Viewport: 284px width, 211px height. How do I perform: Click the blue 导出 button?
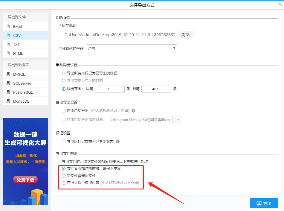click(x=264, y=203)
